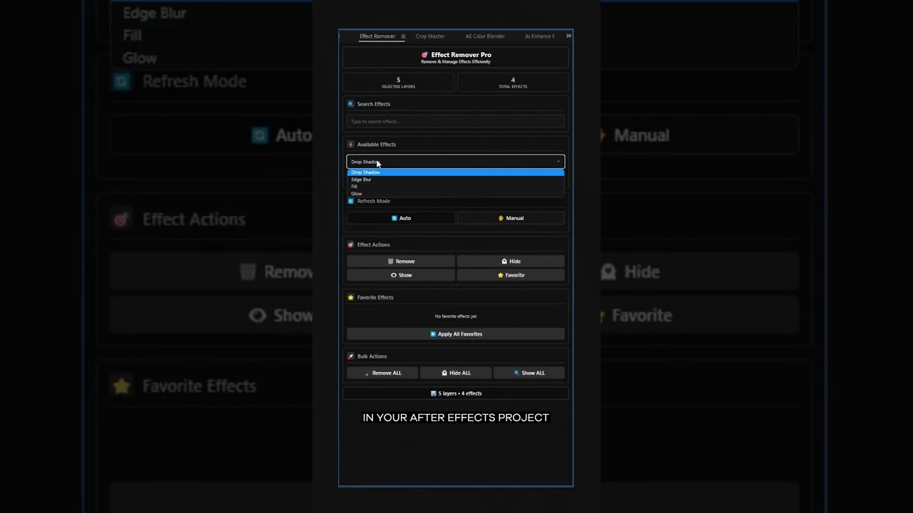
Task: Switch to the AI Enhance tab
Action: coord(540,36)
